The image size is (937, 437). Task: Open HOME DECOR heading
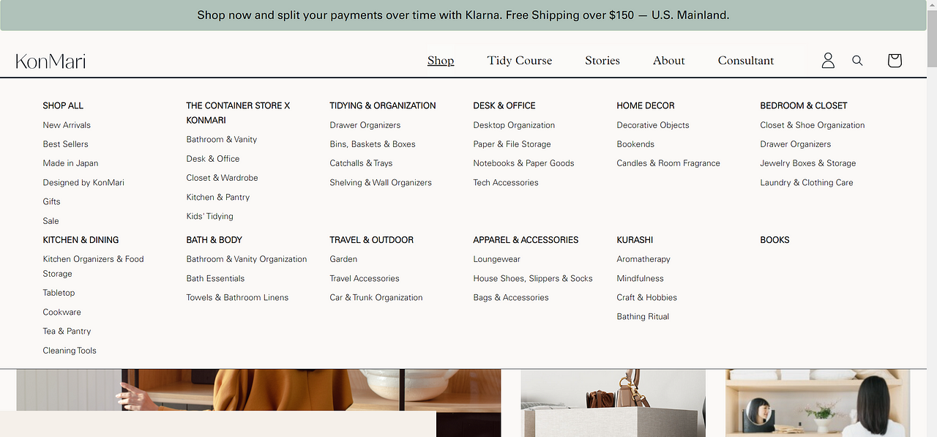tap(646, 105)
